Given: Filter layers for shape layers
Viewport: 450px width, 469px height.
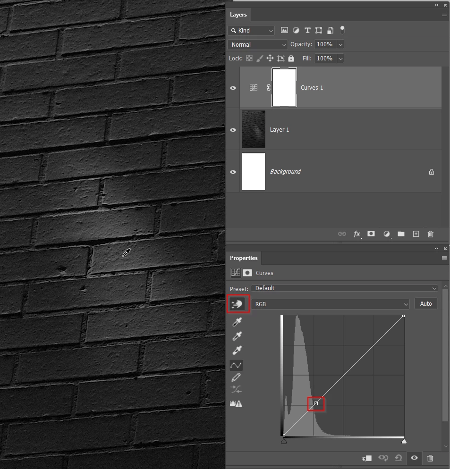Looking at the screenshot, I should point(319,30).
